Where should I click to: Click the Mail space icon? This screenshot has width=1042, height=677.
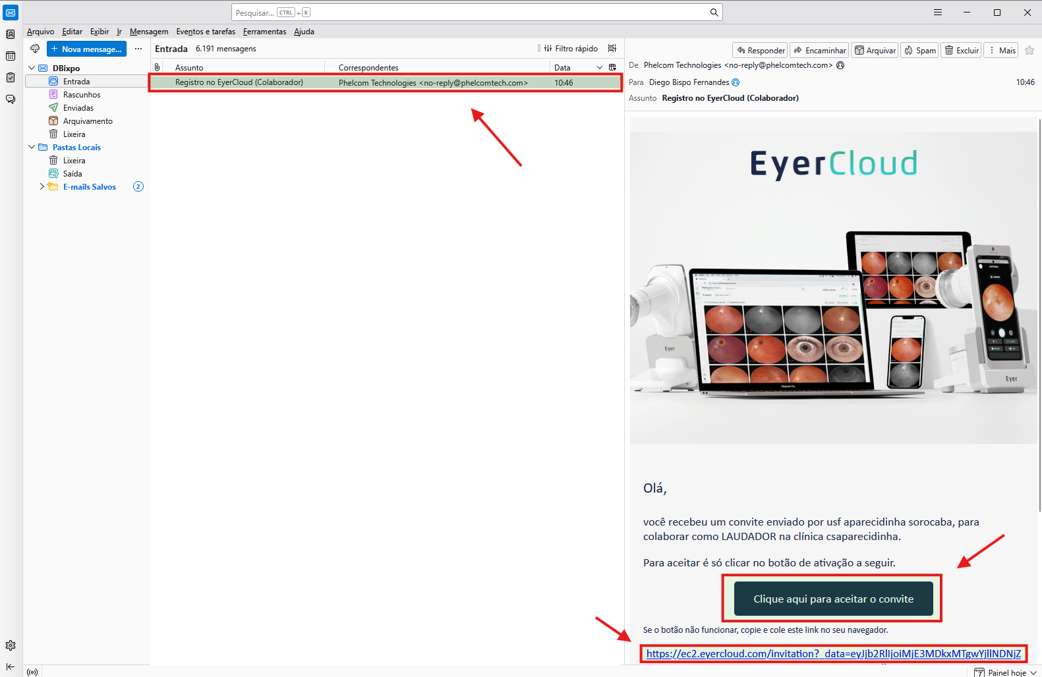pyautogui.click(x=11, y=13)
